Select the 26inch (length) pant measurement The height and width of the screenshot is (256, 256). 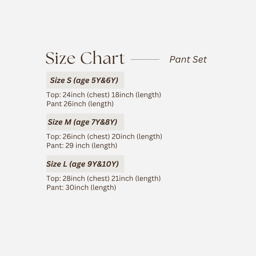point(89,104)
